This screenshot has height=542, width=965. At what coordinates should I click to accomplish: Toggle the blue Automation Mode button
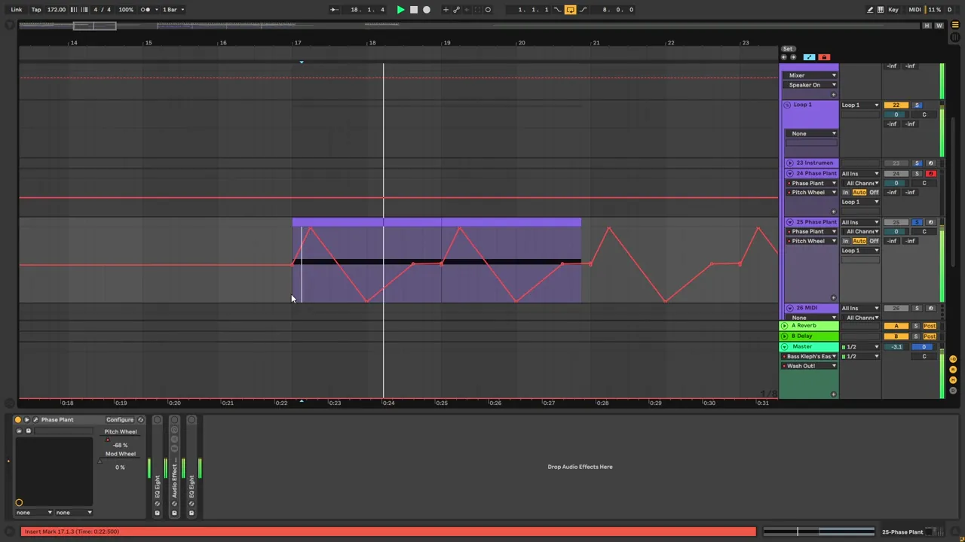(809, 57)
